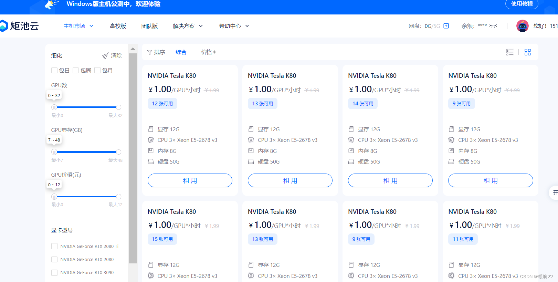Check the NVIDIA GeForce RTX 2080 checkbox
This screenshot has height=282, width=558.
[x=54, y=259]
